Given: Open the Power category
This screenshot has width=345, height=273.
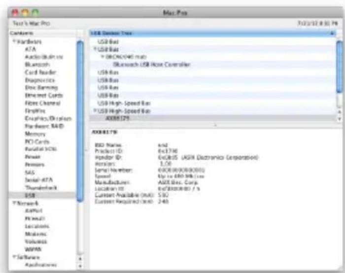Looking at the screenshot, I should click(x=33, y=157).
